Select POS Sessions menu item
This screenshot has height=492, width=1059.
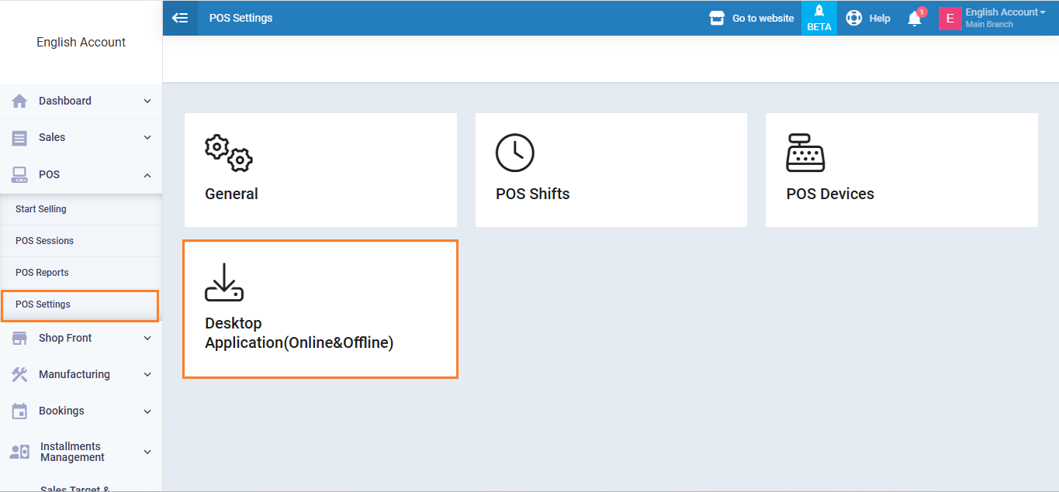click(44, 241)
